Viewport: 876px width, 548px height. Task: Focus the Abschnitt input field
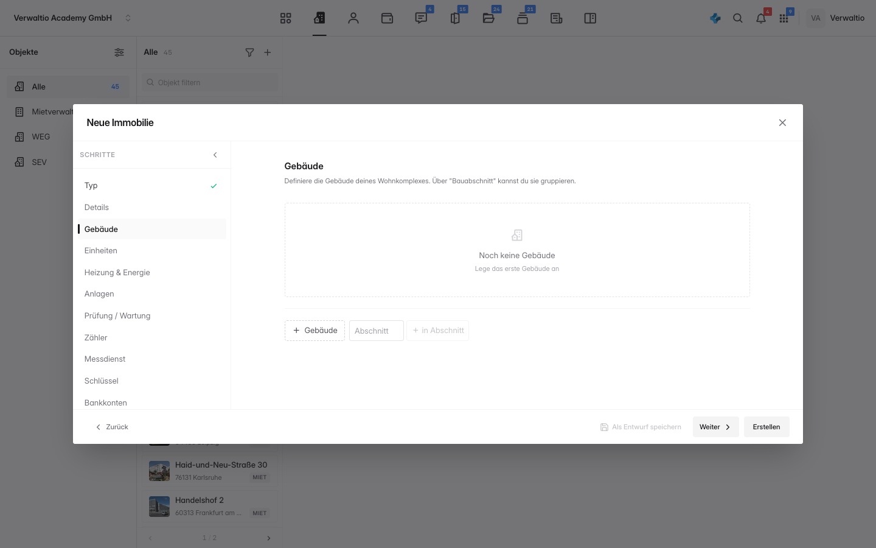pyautogui.click(x=377, y=331)
